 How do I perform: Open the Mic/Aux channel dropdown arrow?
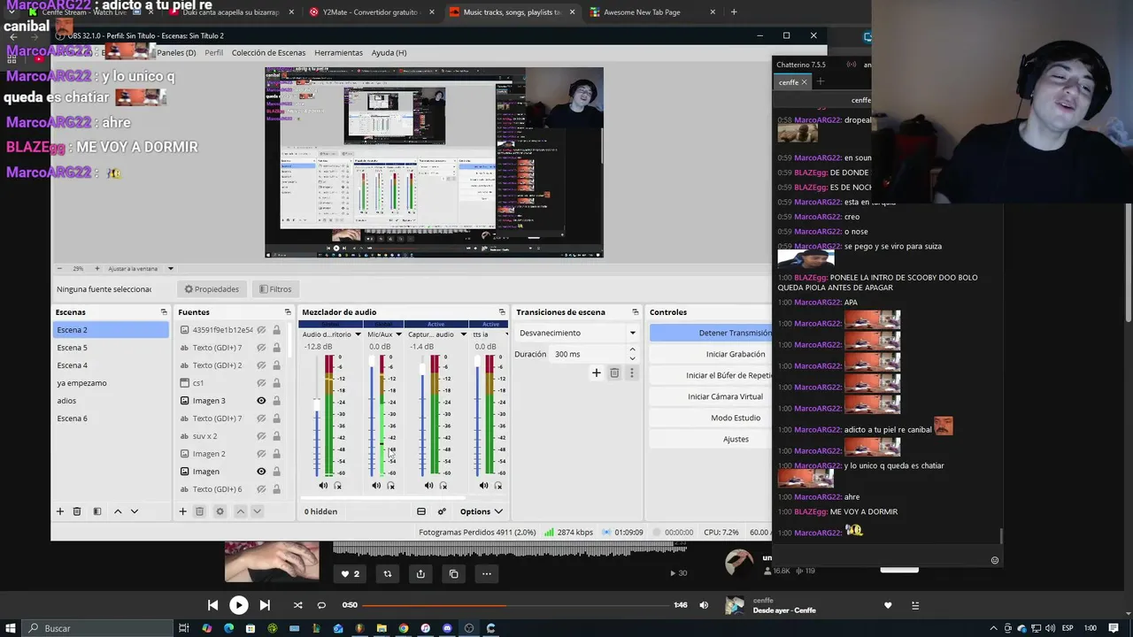tap(398, 334)
